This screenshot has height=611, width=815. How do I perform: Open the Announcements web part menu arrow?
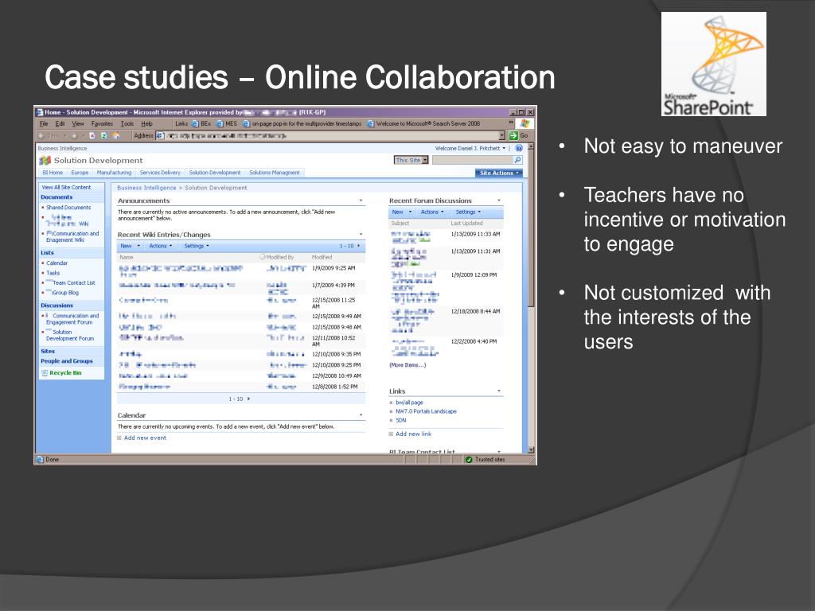point(361,200)
